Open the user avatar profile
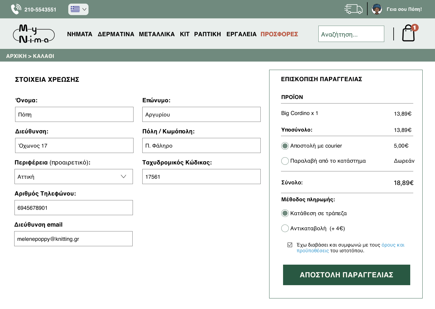435x309 pixels. [377, 9]
